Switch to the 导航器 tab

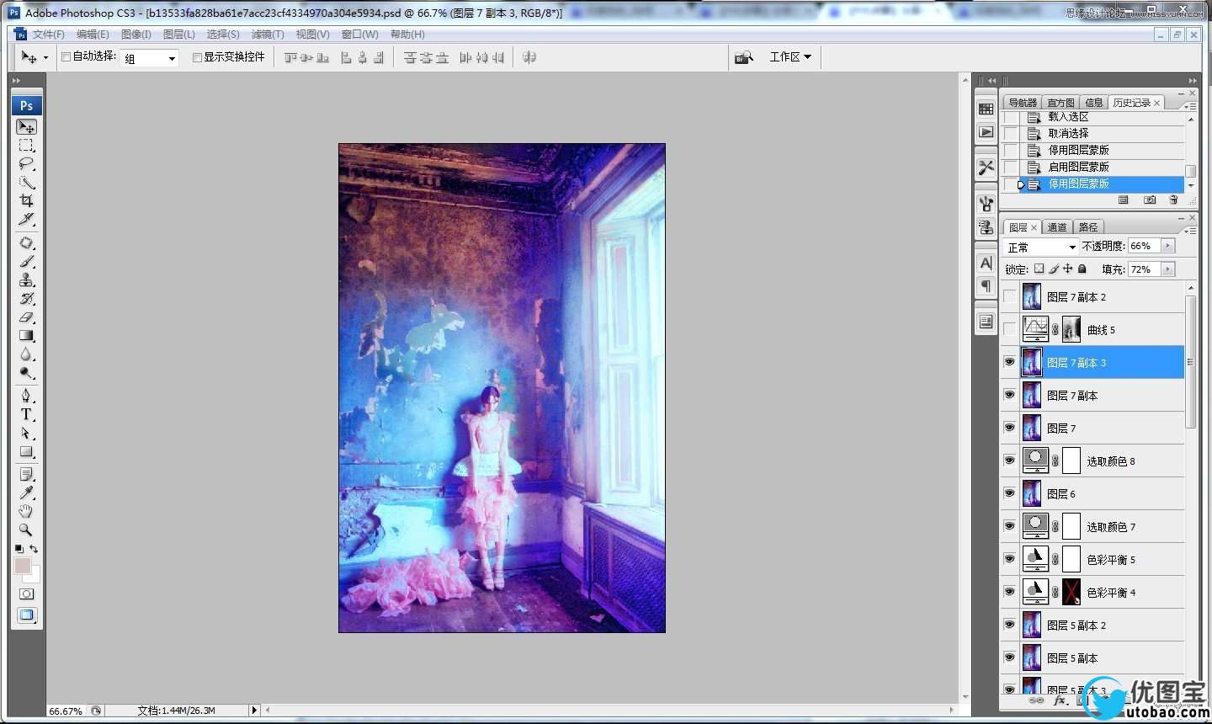pyautogui.click(x=1023, y=103)
